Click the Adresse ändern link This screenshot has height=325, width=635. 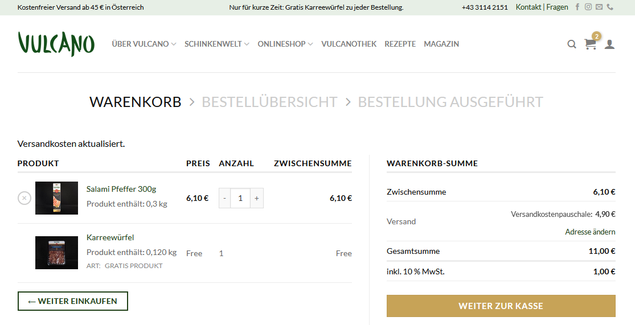pyautogui.click(x=590, y=232)
